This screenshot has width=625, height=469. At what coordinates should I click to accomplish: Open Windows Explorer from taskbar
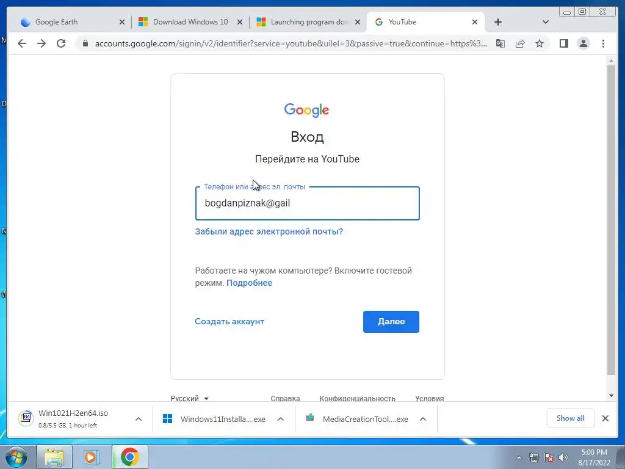(54, 457)
